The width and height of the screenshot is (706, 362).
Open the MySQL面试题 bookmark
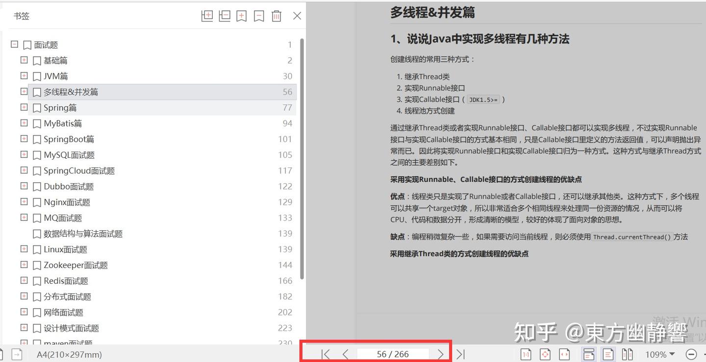coord(69,155)
